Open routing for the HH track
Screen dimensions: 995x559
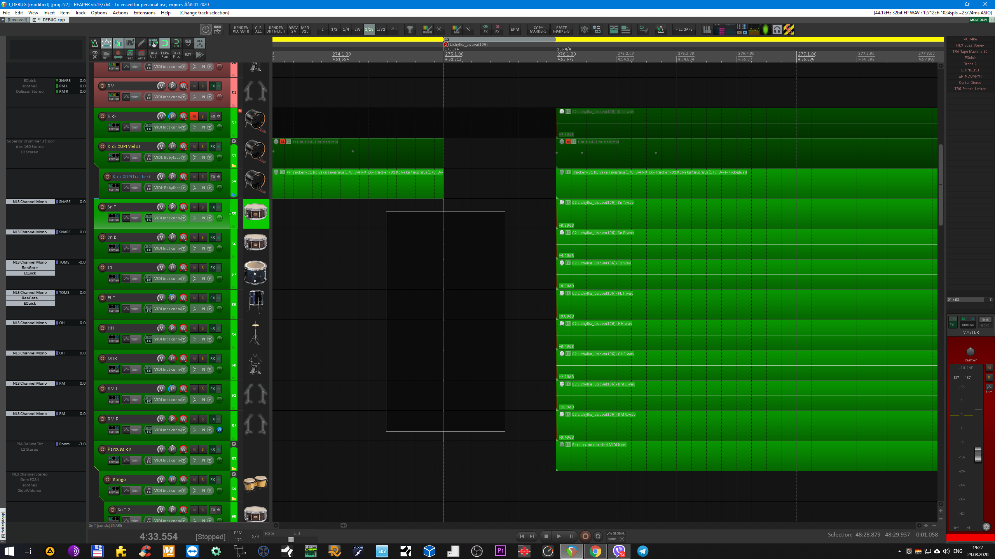point(113,339)
